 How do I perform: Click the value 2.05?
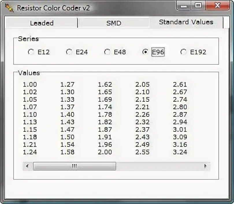(x=142, y=84)
